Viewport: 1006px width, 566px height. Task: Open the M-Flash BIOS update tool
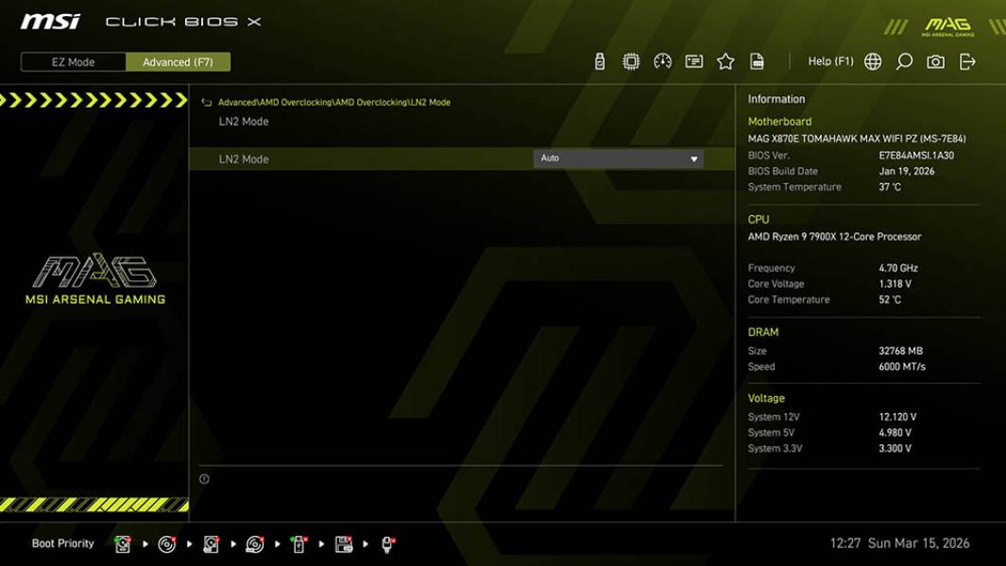pos(598,60)
